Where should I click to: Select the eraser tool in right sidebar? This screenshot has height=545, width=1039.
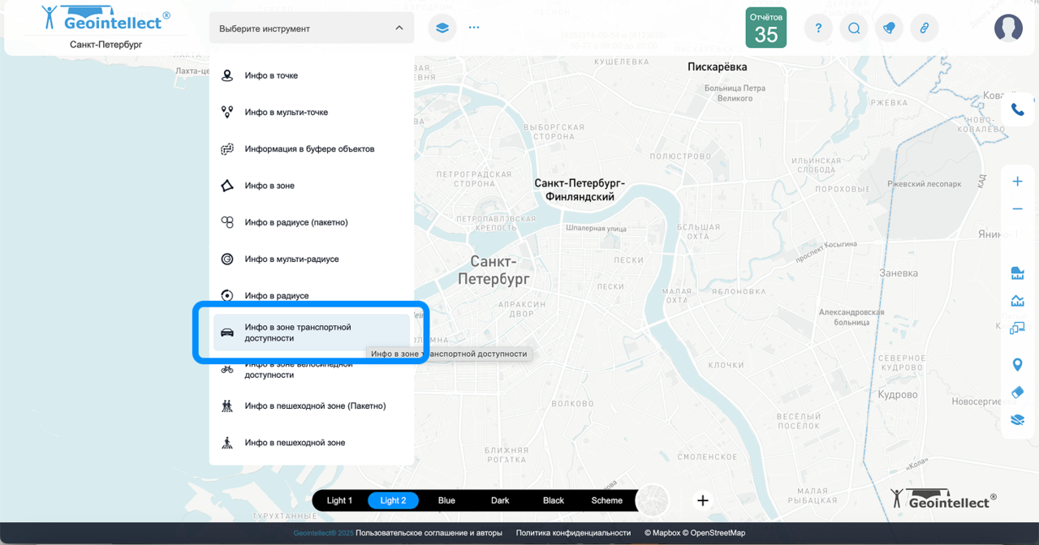tap(1017, 393)
